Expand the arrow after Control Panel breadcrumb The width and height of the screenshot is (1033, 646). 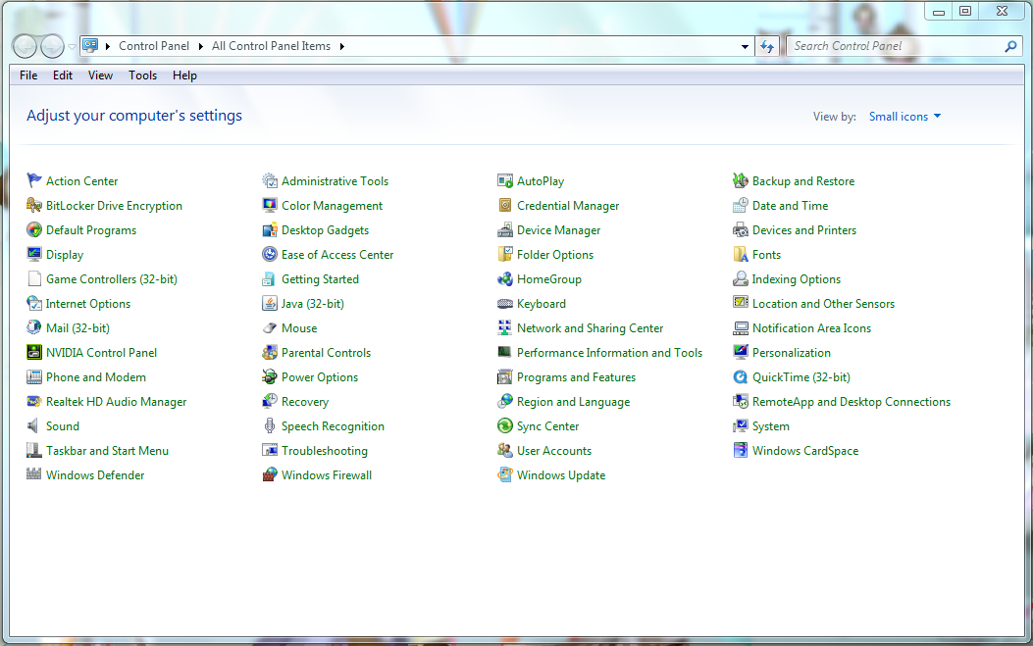(200, 46)
